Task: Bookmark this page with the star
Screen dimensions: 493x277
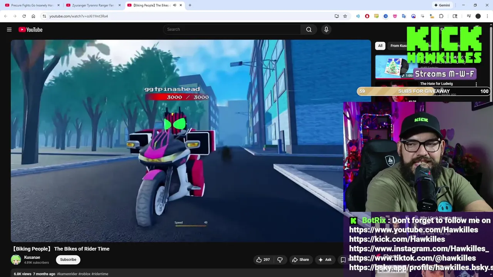Action: [x=345, y=16]
